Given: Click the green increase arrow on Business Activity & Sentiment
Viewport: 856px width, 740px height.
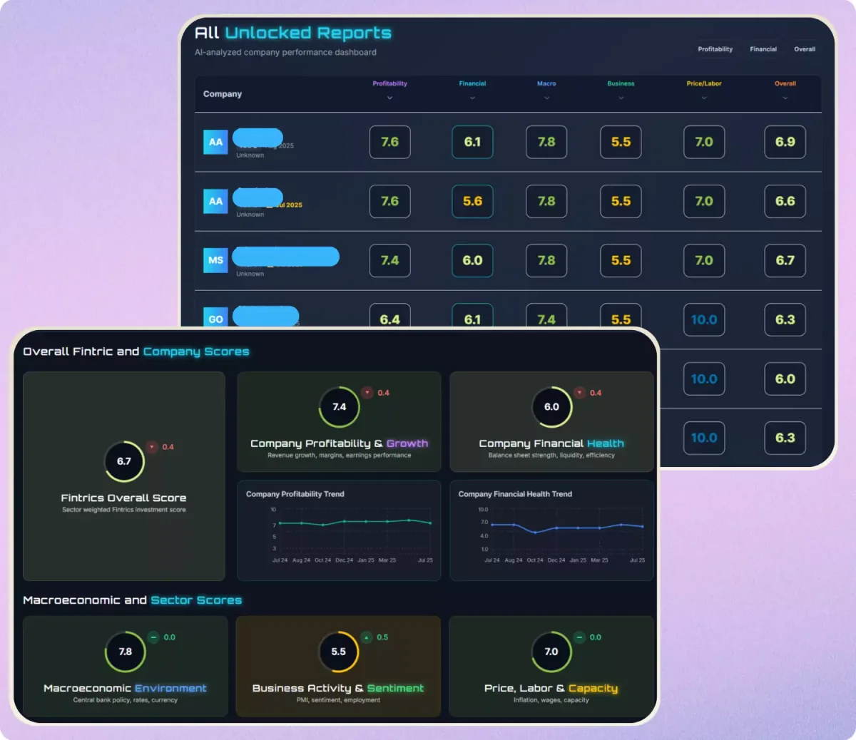Looking at the screenshot, I should (x=368, y=637).
